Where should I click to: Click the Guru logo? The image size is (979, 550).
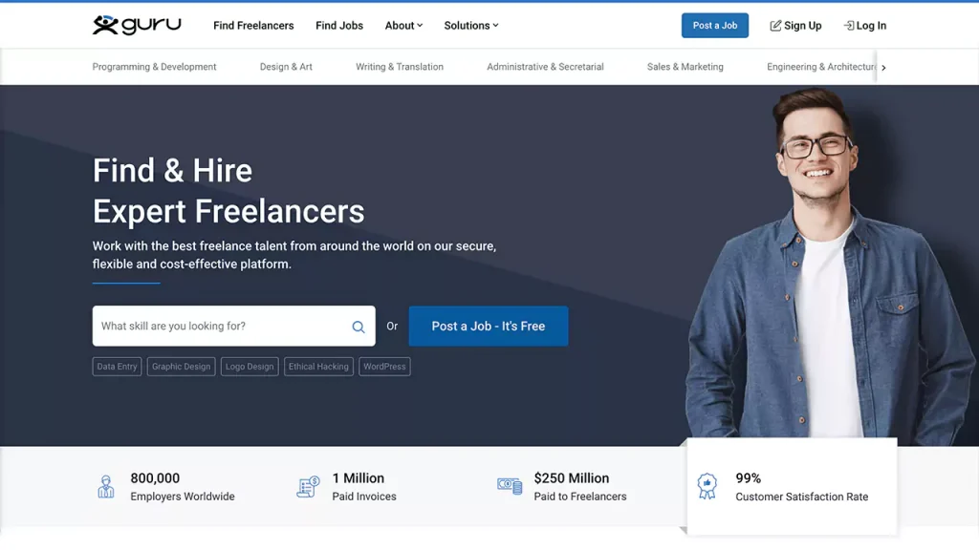137,25
